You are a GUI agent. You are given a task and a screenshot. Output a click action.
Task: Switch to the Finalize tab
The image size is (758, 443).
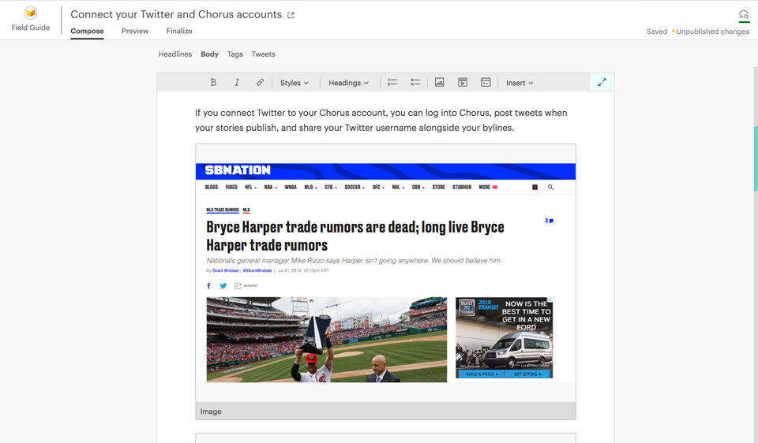pyautogui.click(x=179, y=32)
